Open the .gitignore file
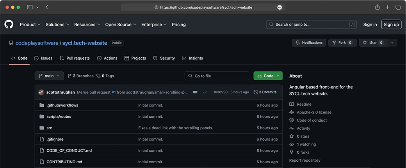 (x=55, y=139)
